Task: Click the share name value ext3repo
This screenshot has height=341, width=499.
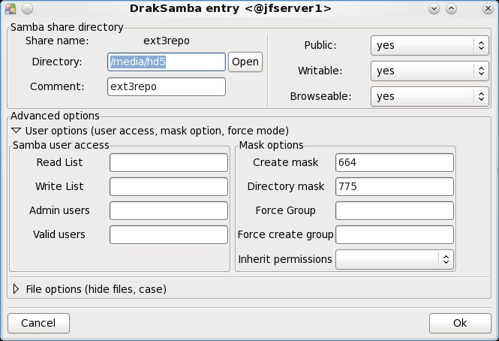Action: coord(167,41)
